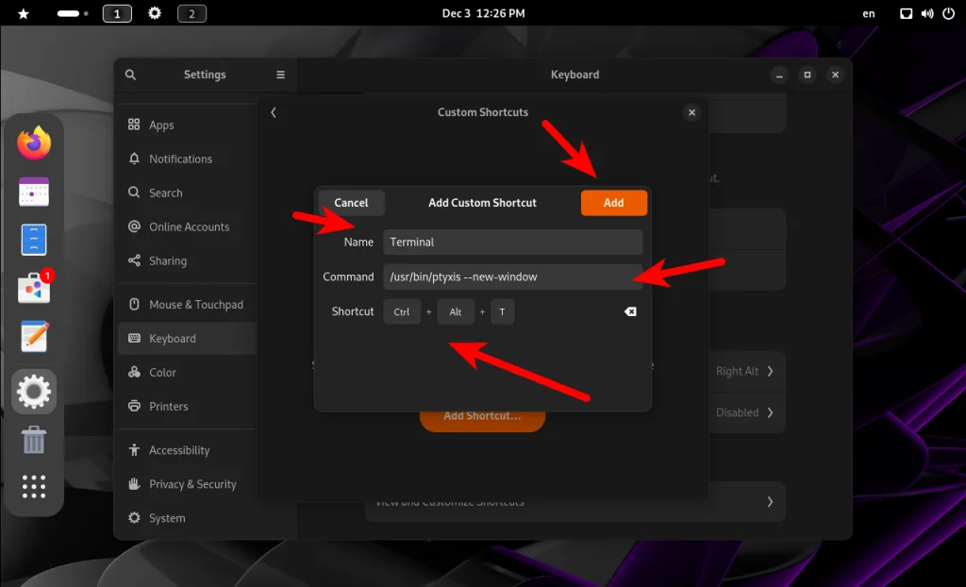966x587 pixels.
Task: Open the Calendar app from the dock
Action: click(34, 192)
